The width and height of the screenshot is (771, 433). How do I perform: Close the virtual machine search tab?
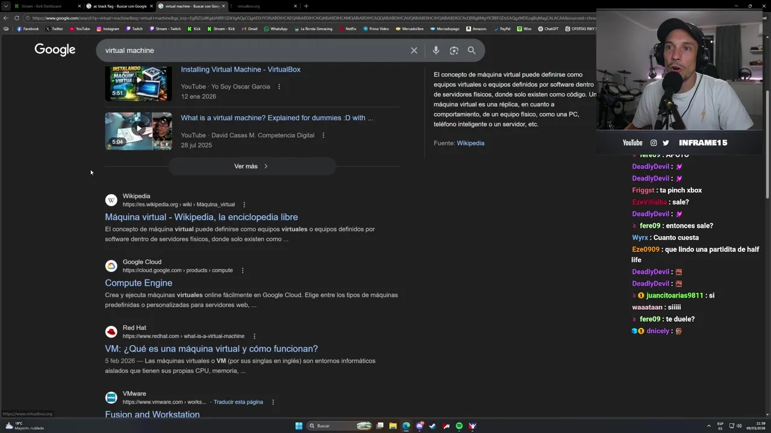(x=223, y=6)
